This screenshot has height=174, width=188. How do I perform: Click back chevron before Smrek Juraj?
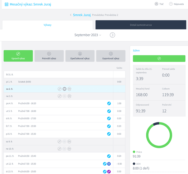click(x=71, y=15)
